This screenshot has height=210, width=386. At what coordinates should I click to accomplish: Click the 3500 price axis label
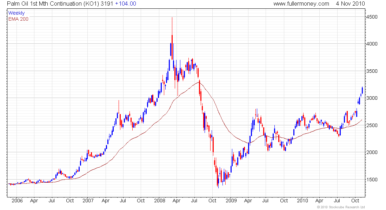click(372, 71)
